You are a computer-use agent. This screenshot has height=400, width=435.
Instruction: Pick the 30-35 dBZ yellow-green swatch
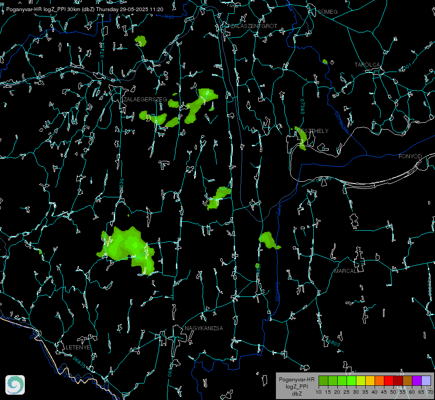(x=361, y=380)
